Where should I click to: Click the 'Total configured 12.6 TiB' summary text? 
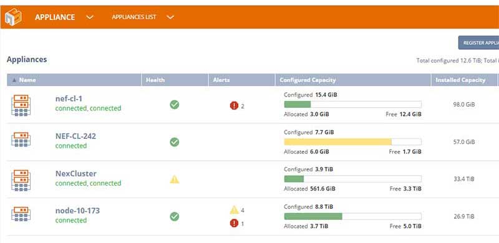(x=448, y=60)
